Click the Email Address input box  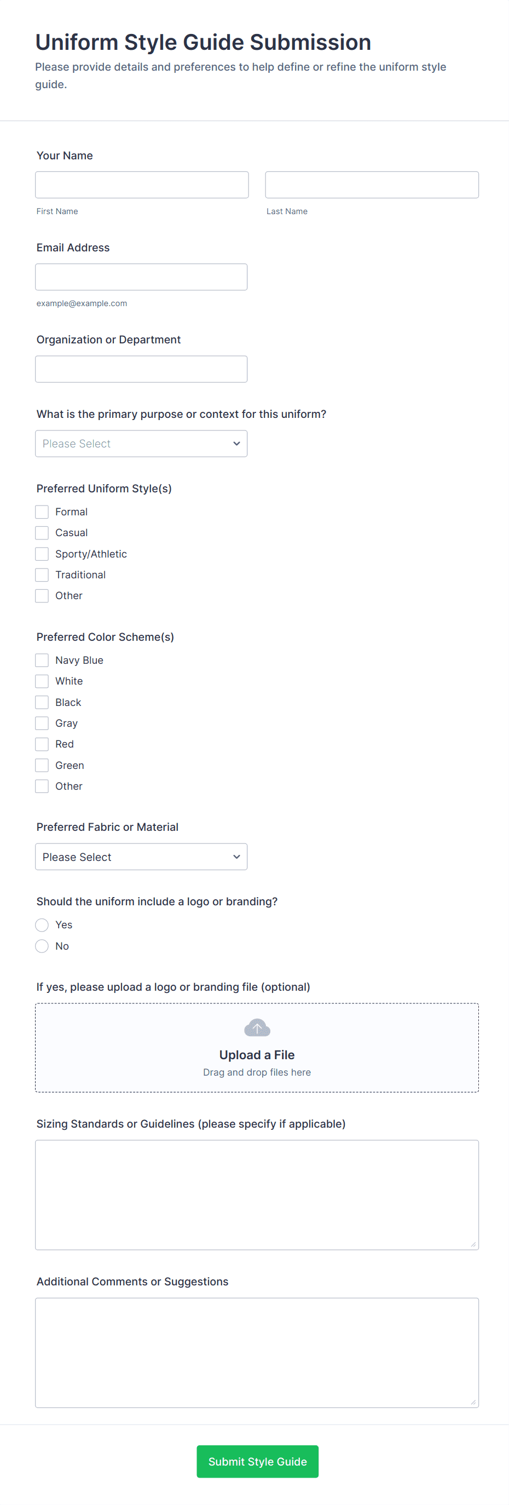pos(141,277)
